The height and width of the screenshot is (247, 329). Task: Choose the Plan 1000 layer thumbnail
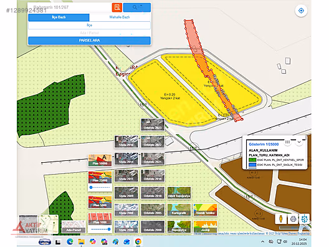click(100, 219)
